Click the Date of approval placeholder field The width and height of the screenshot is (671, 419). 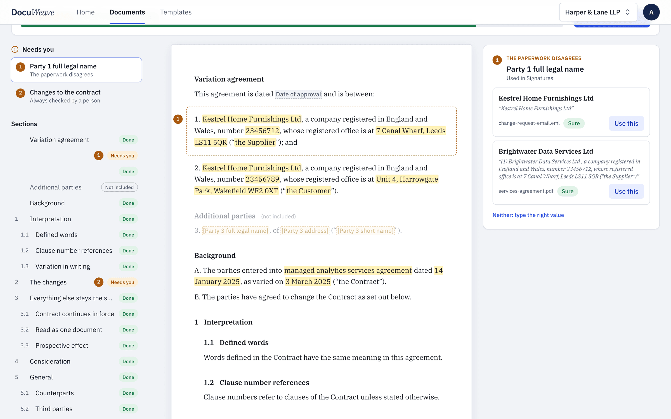(298, 94)
